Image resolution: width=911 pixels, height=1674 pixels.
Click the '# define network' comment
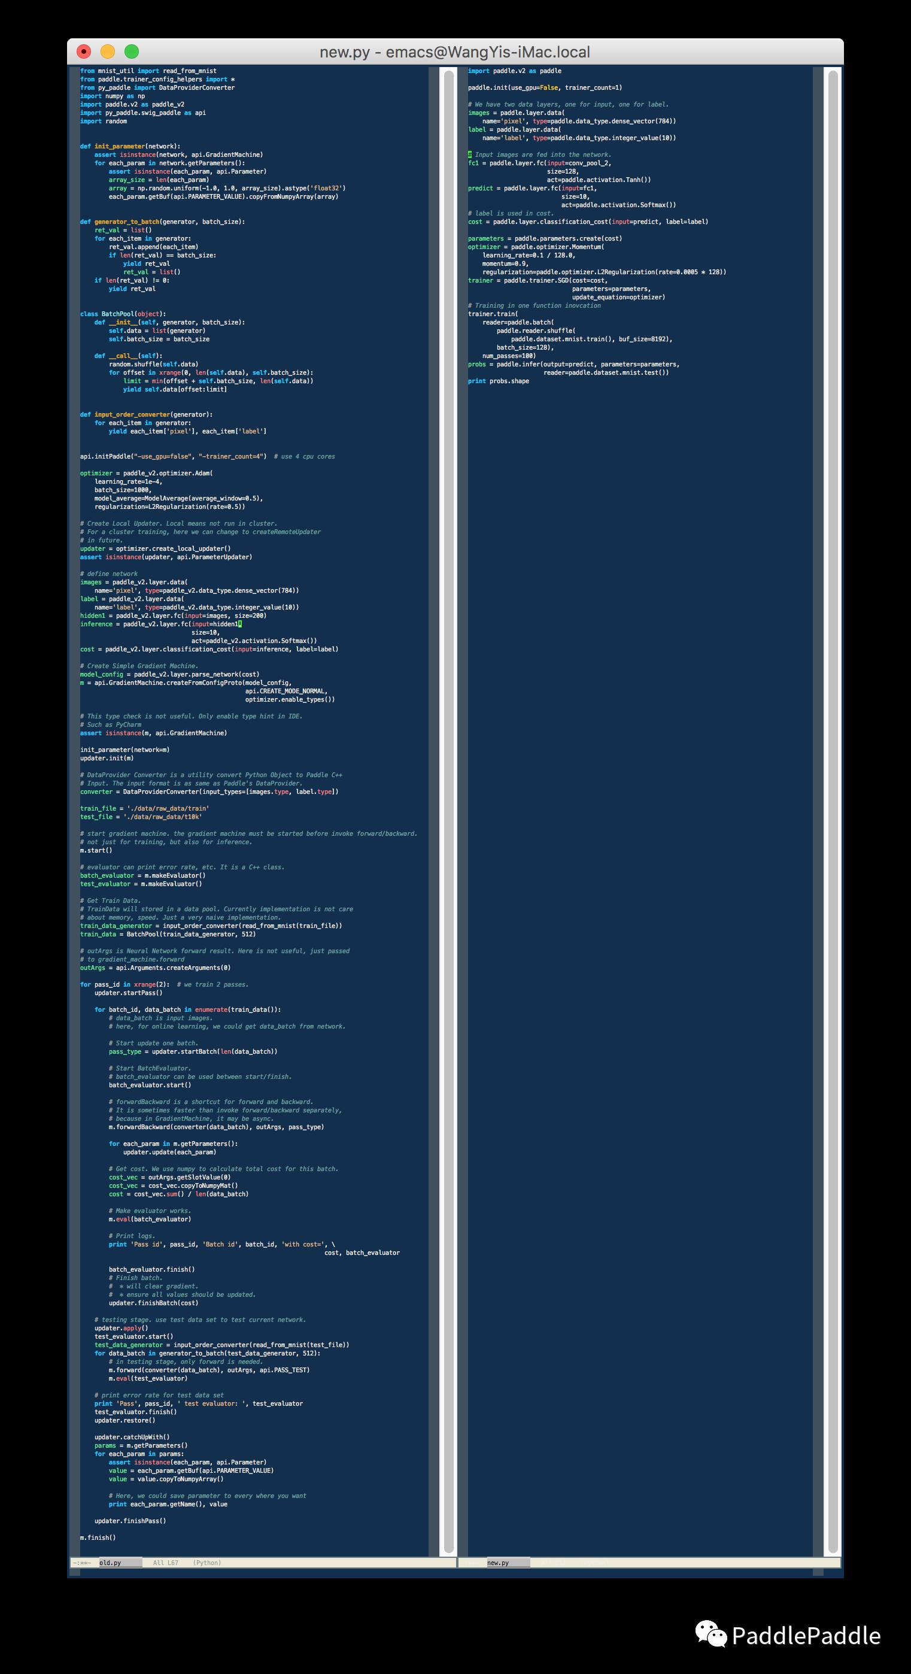point(108,574)
